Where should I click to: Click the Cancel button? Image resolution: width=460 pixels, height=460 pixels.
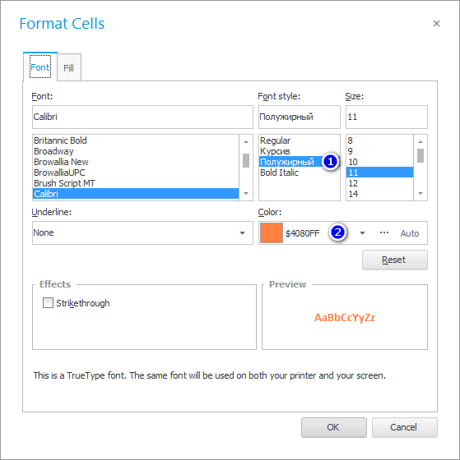(404, 427)
